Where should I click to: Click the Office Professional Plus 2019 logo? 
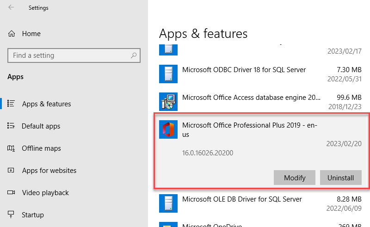pyautogui.click(x=168, y=129)
